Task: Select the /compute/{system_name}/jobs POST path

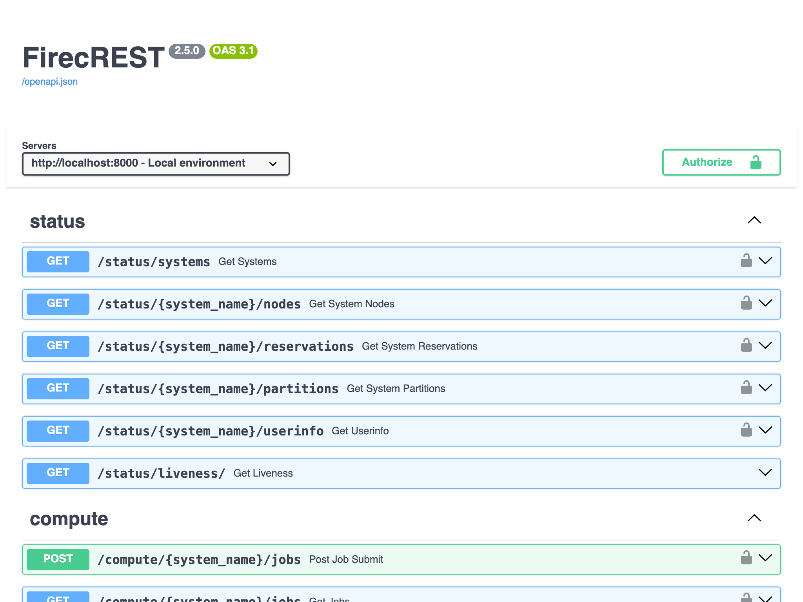Action: click(199, 560)
